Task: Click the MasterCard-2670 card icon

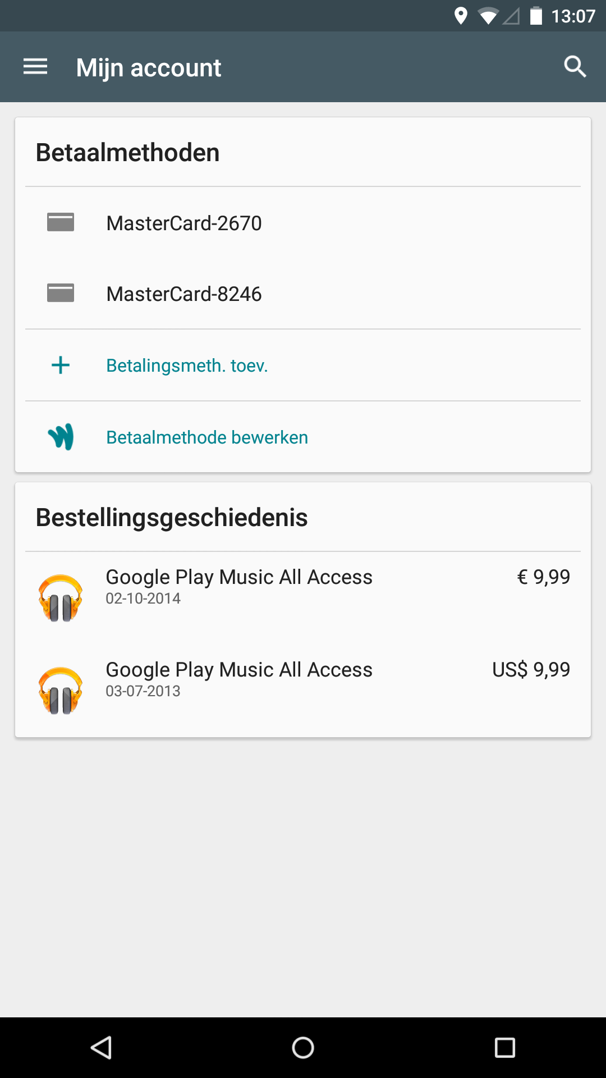Action: click(61, 222)
